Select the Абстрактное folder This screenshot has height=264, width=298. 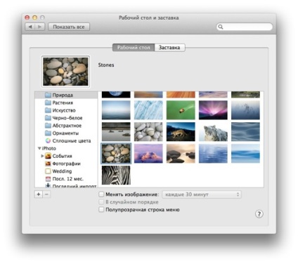click(66, 126)
